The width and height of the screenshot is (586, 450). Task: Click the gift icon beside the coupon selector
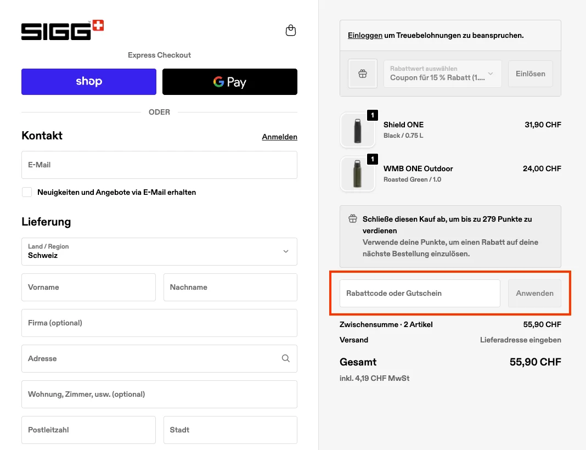[x=363, y=73]
